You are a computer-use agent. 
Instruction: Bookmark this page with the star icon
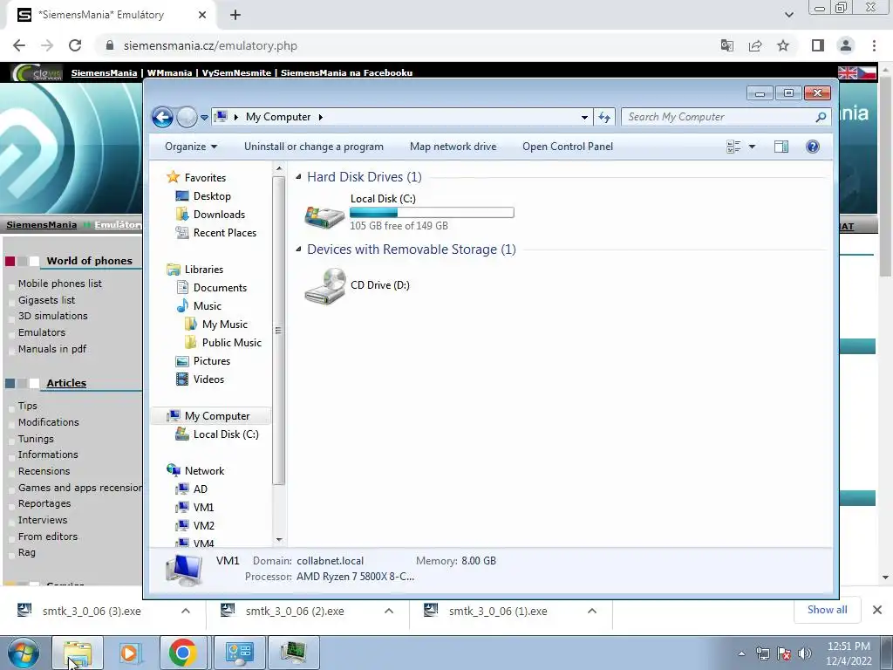783,45
